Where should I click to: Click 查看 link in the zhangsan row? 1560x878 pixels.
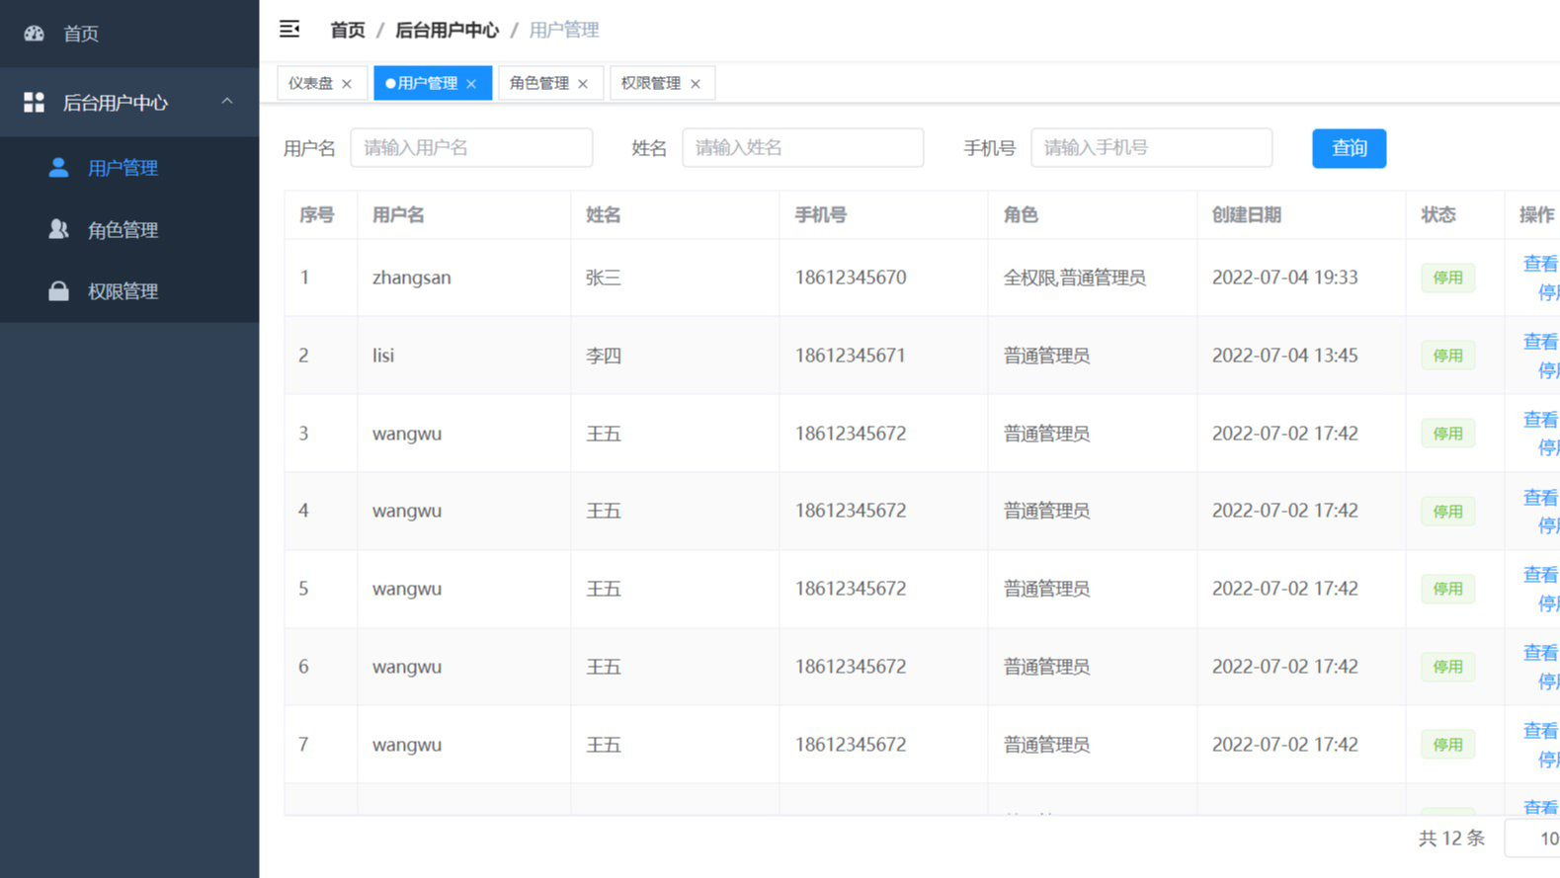pos(1540,264)
